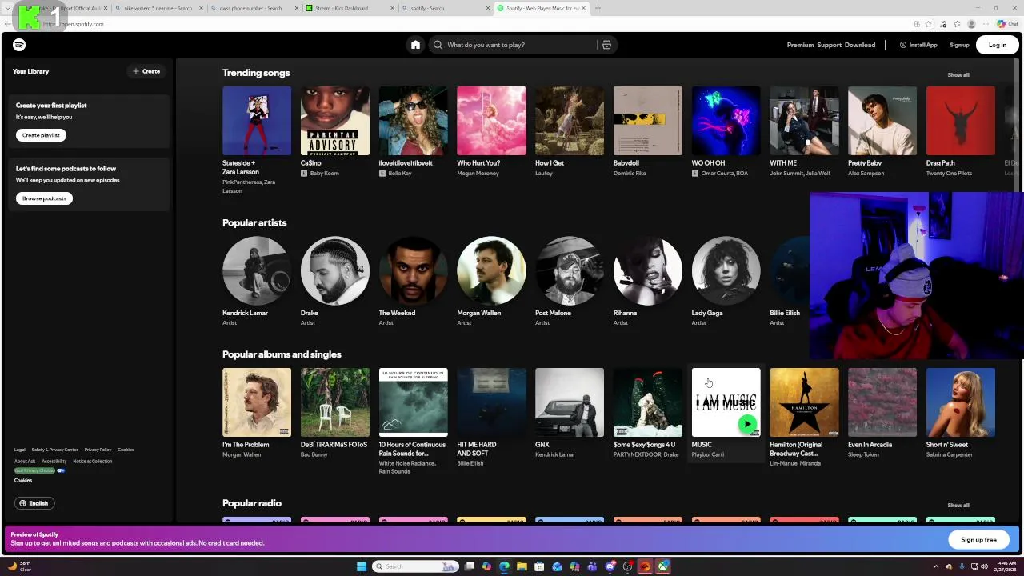
Task: Open the Support link
Action: pos(829,45)
